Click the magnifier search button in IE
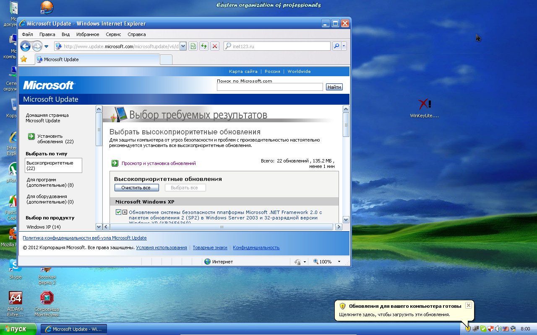 (336, 46)
